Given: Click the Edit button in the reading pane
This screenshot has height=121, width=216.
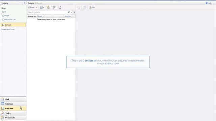Looking at the screenshot, I should click(x=92, y=7).
